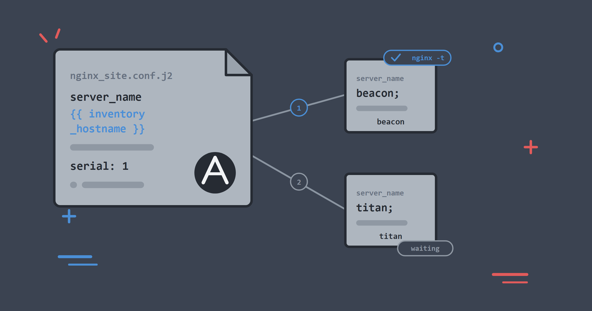Click the numbered circle 1 on the connector
The width and height of the screenshot is (592, 311).
point(299,108)
